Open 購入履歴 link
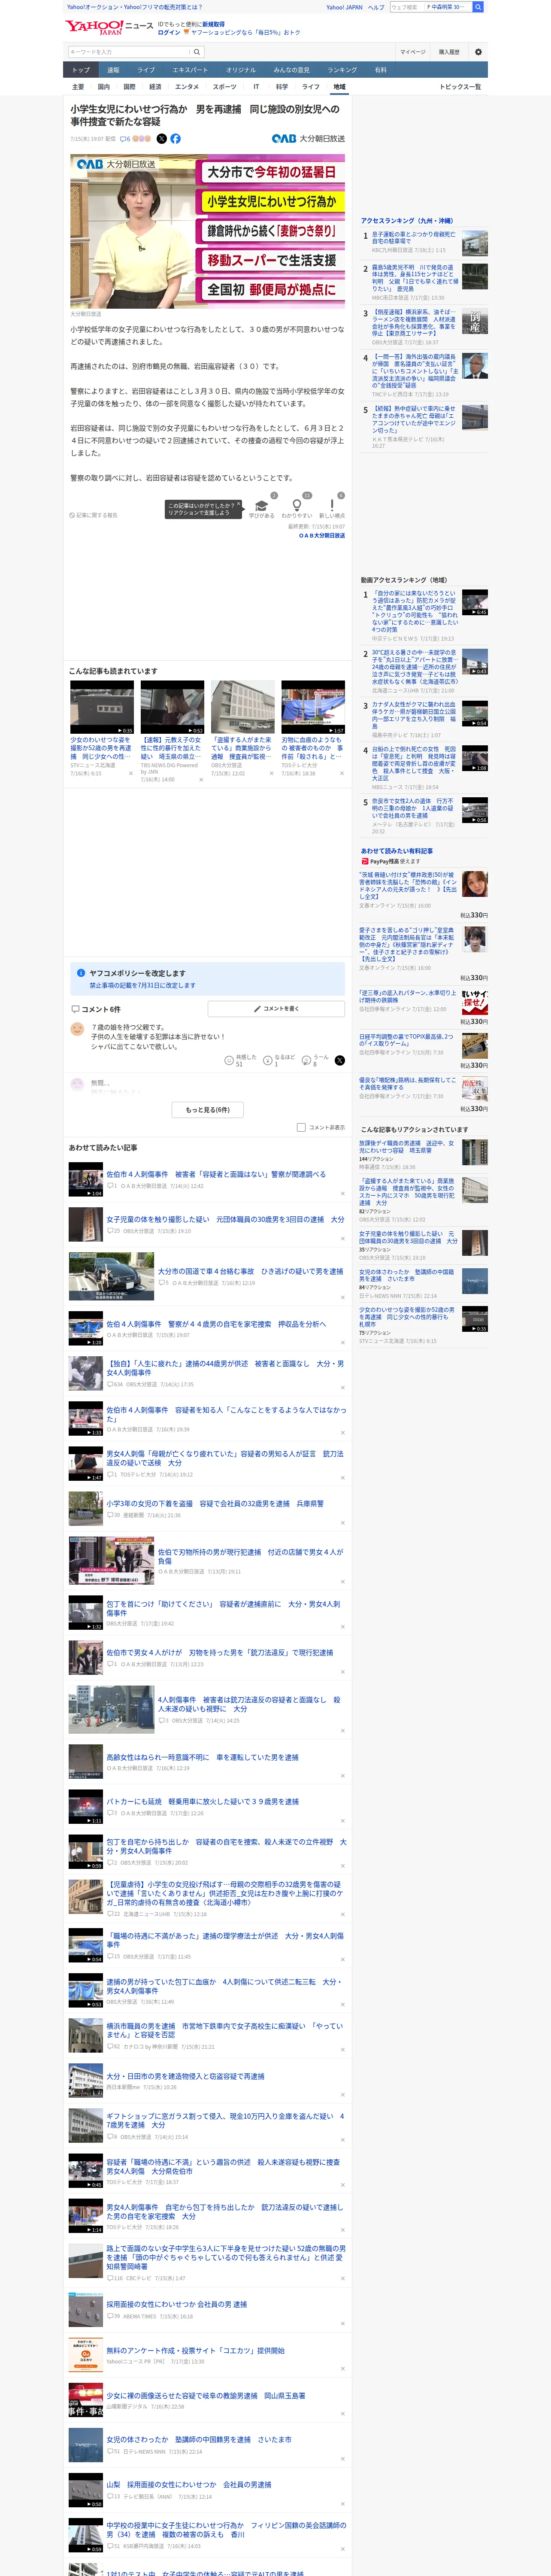 (449, 52)
